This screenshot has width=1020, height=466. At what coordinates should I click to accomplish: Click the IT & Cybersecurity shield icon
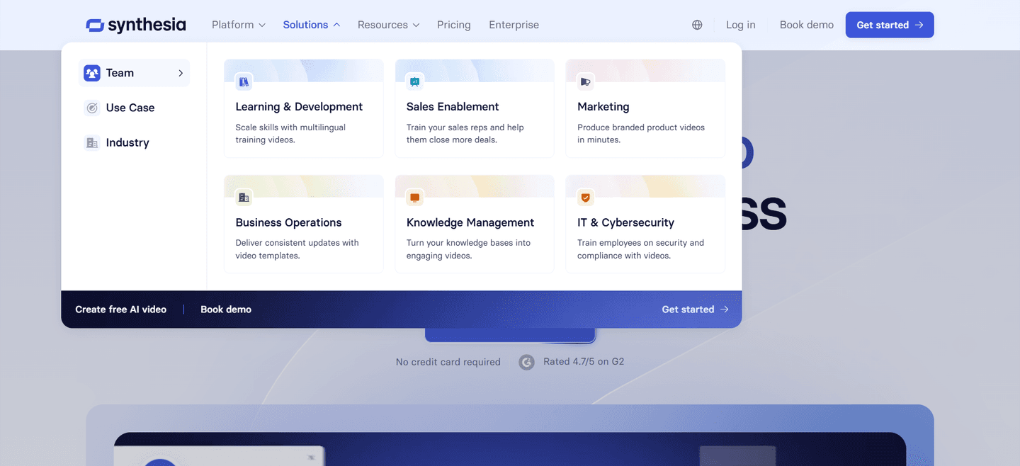(585, 197)
